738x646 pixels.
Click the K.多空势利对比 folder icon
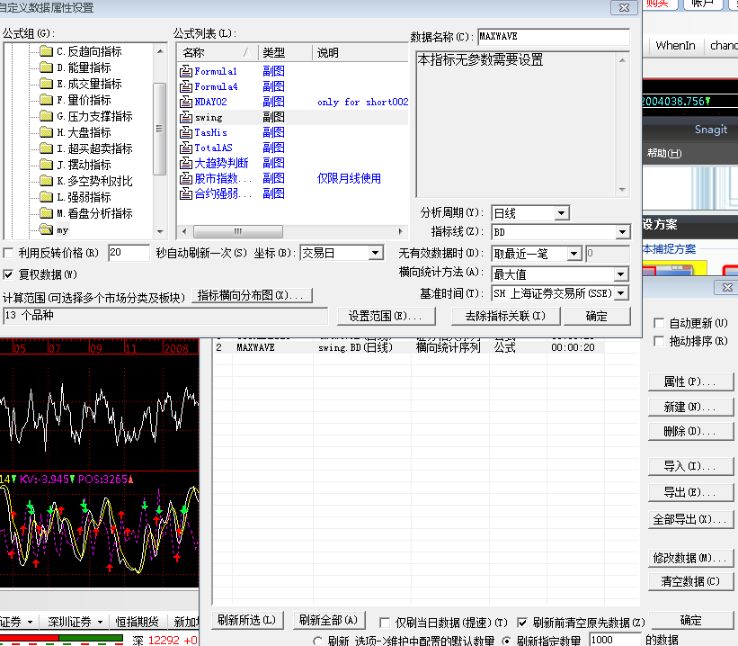click(x=47, y=181)
